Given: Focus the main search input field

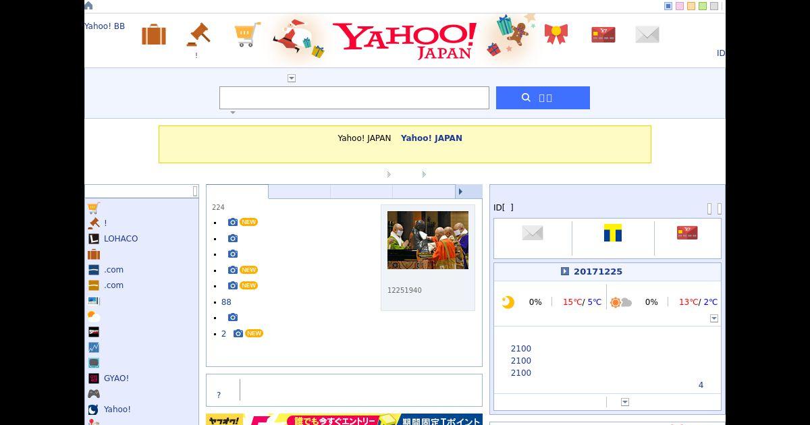Looking at the screenshot, I should tap(354, 98).
